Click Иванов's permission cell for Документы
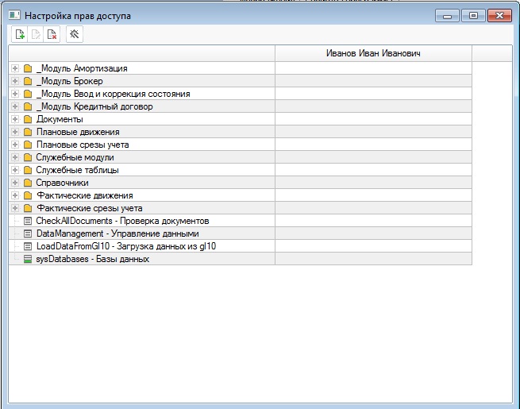 (373, 119)
